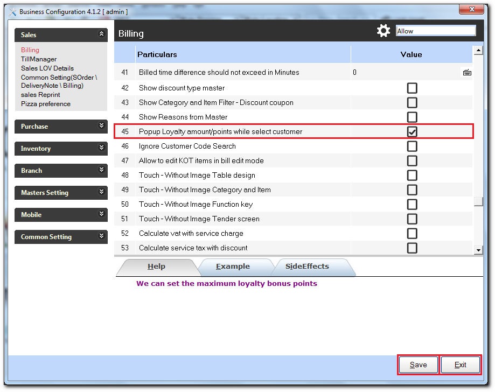Open sales Reprint settings
Screen dimensions: 495x392
40,95
